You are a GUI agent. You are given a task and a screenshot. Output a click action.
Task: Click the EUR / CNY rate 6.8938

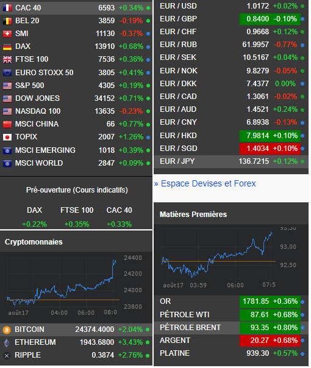point(257,122)
